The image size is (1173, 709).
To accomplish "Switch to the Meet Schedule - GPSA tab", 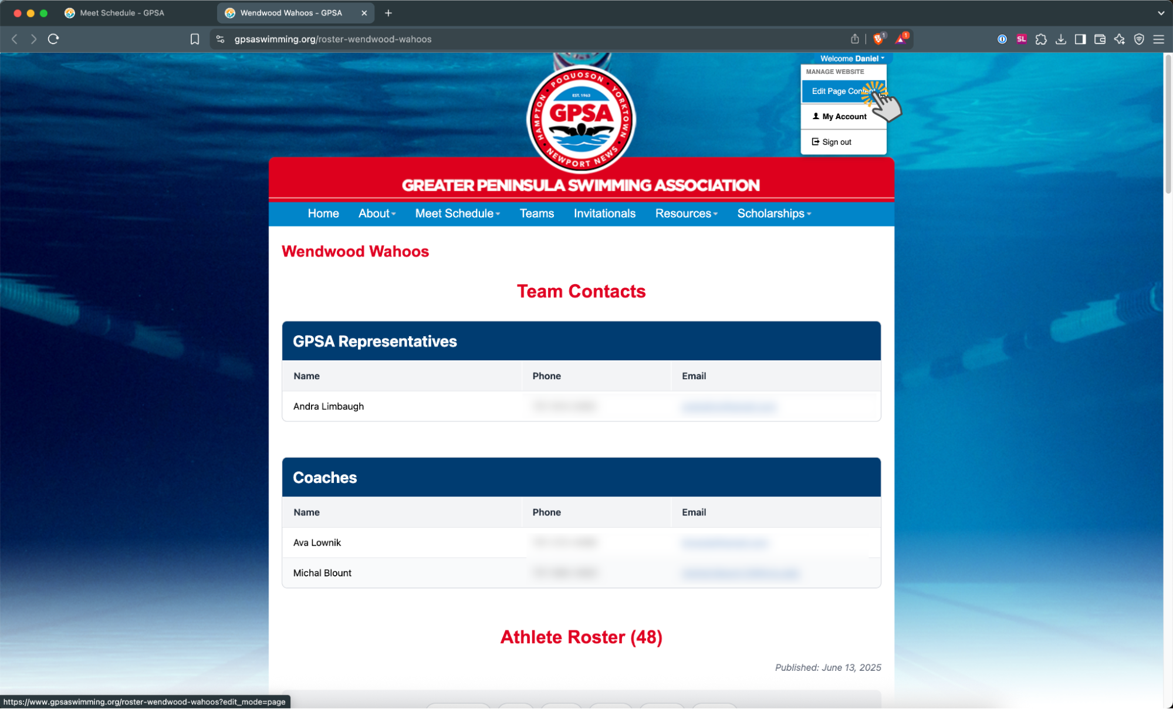I will pyautogui.click(x=121, y=13).
